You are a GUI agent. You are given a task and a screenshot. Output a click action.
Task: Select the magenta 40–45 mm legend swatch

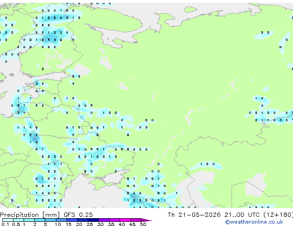125,220
